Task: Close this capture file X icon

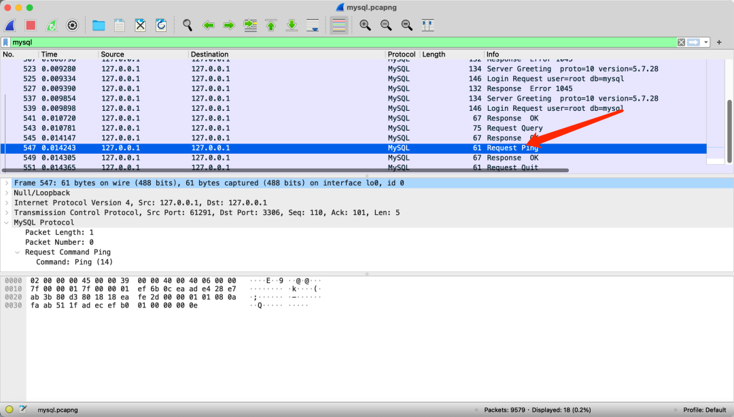Action: pyautogui.click(x=140, y=25)
